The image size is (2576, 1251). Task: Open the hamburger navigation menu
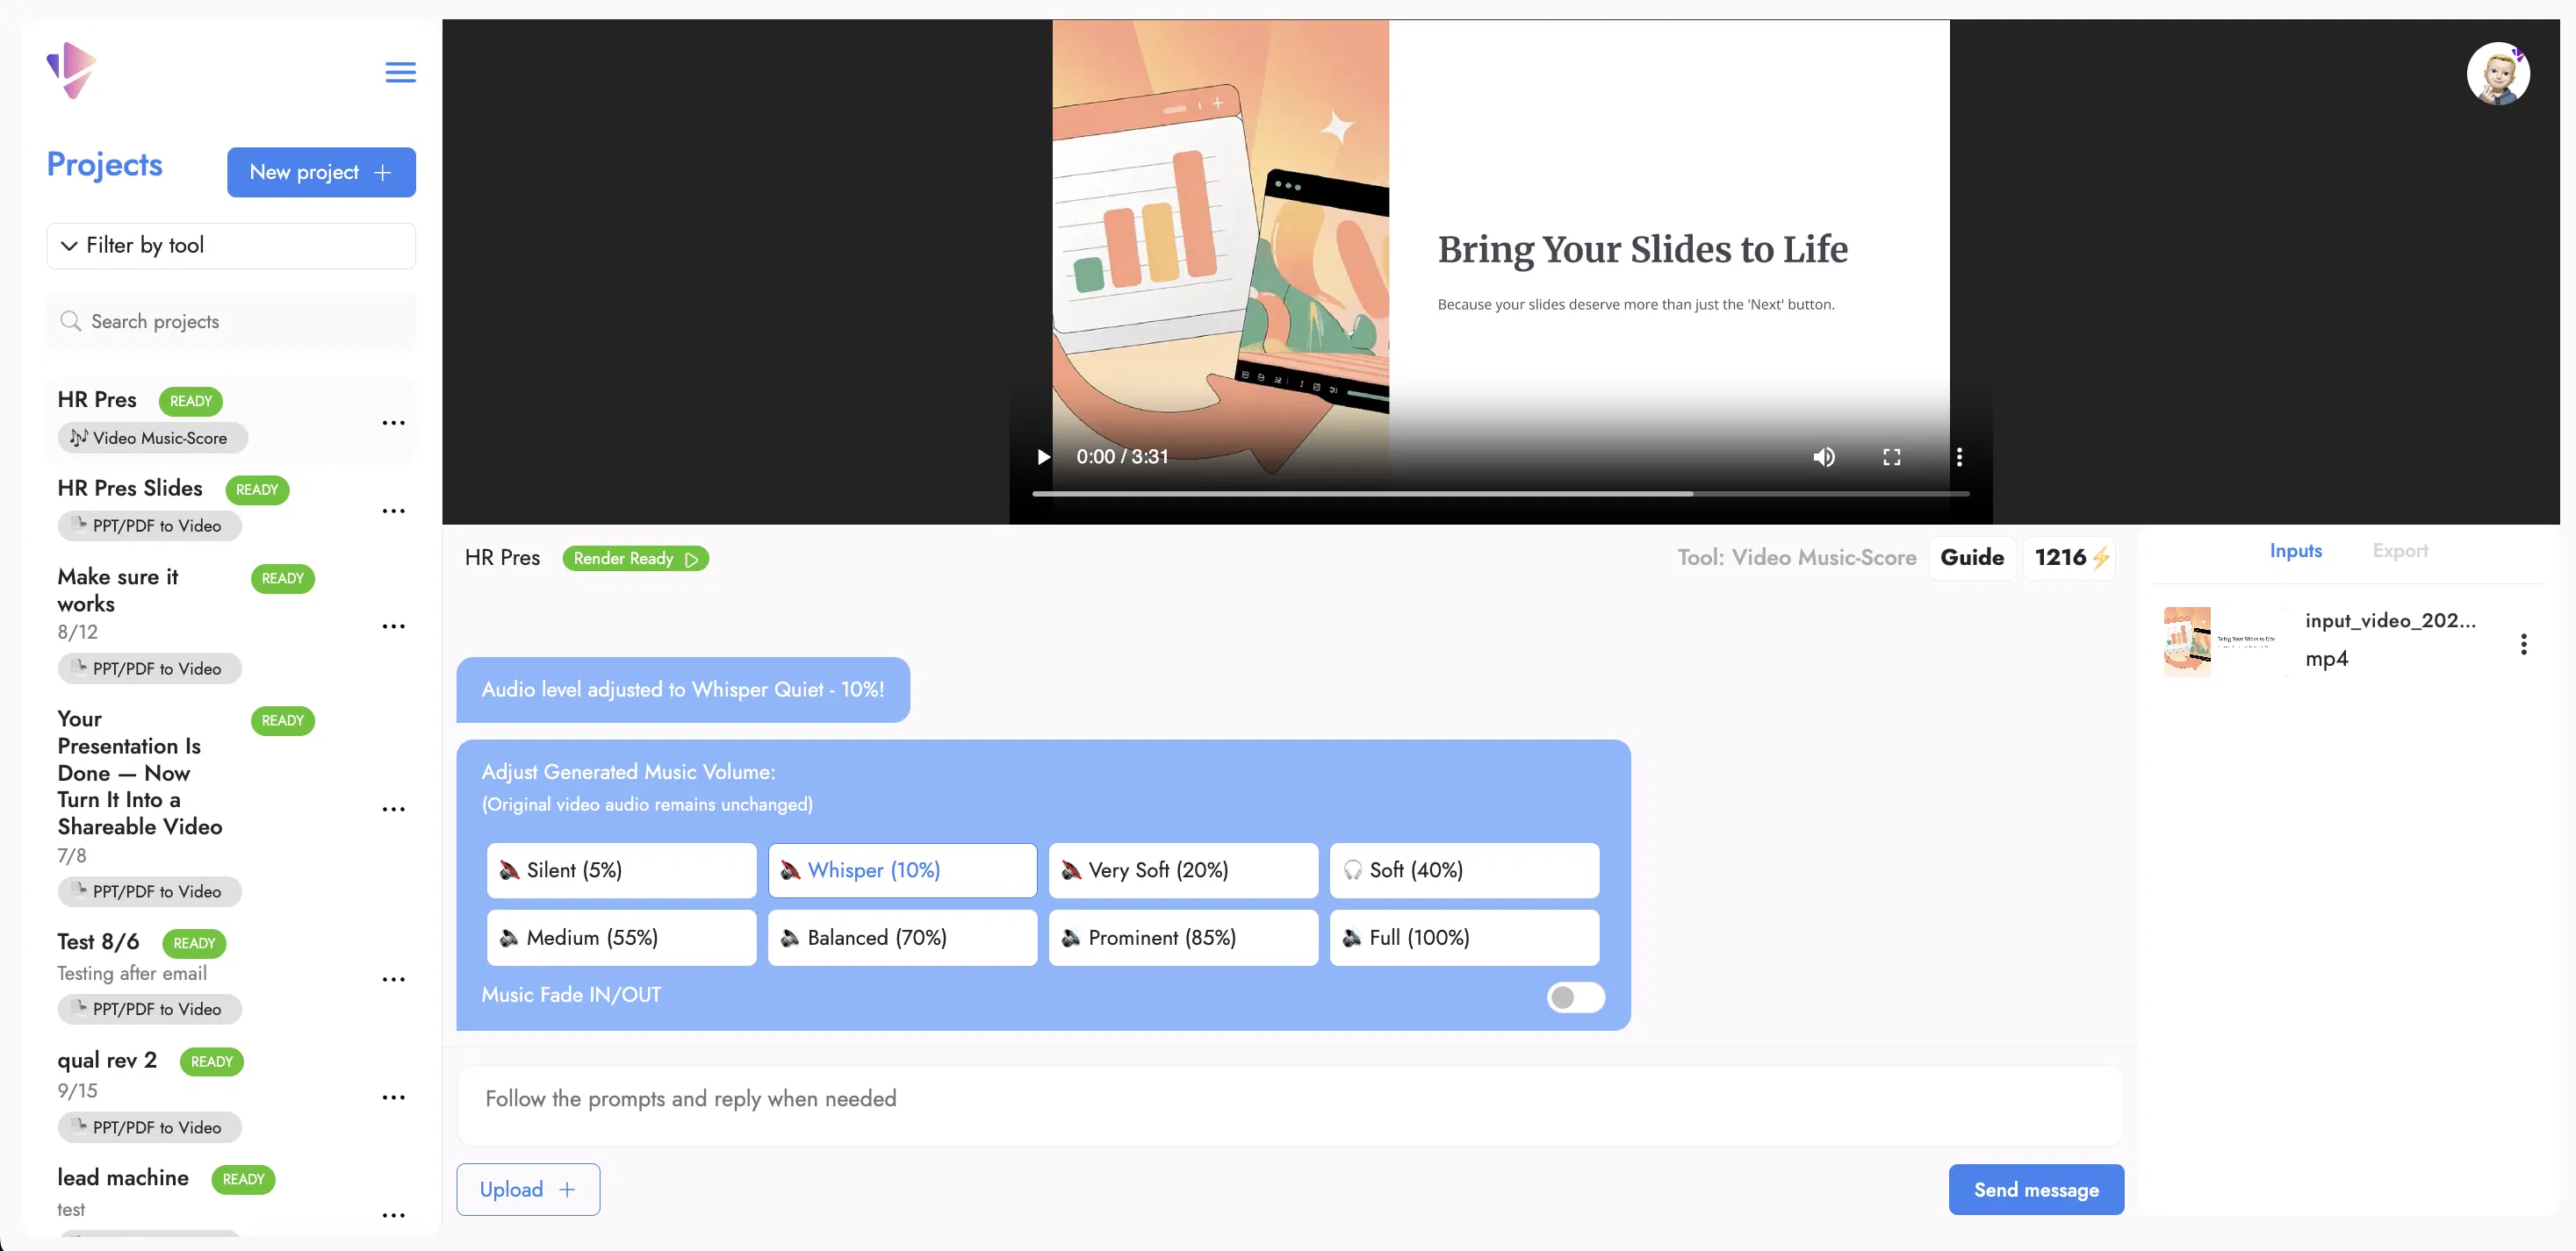pyautogui.click(x=400, y=72)
